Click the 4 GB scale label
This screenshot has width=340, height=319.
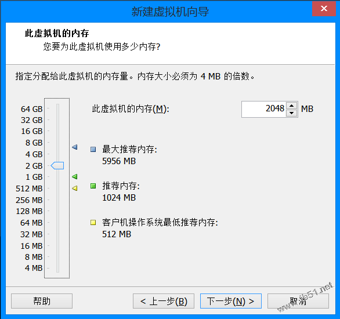point(34,154)
